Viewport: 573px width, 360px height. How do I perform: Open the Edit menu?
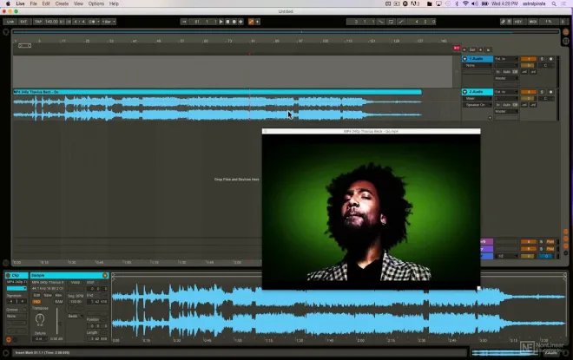coord(46,3)
